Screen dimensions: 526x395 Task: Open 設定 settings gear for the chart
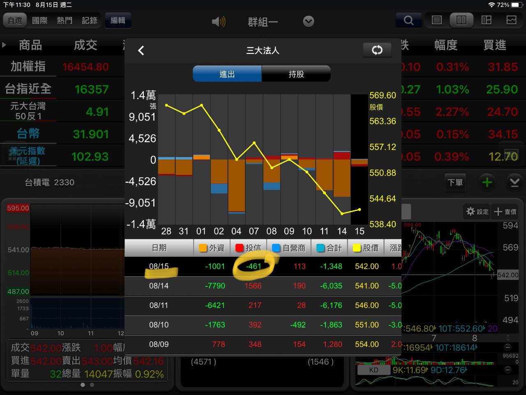coord(477,211)
